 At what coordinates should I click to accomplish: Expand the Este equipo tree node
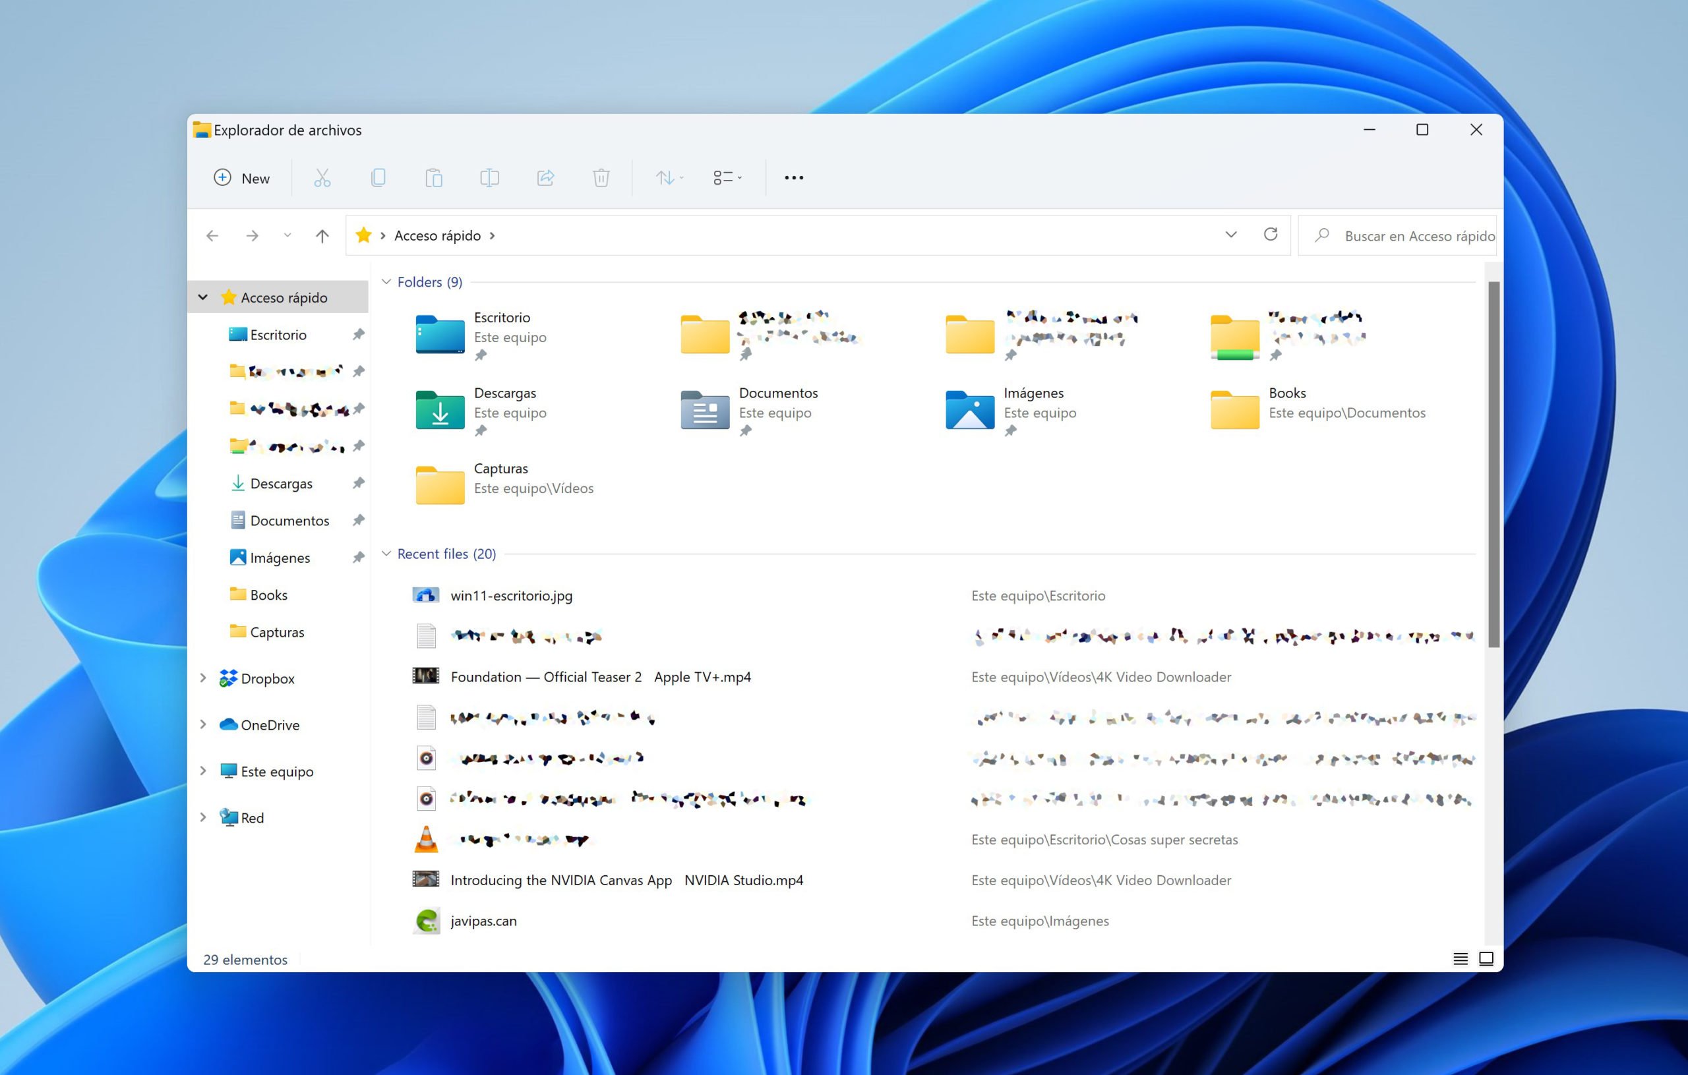(x=202, y=771)
